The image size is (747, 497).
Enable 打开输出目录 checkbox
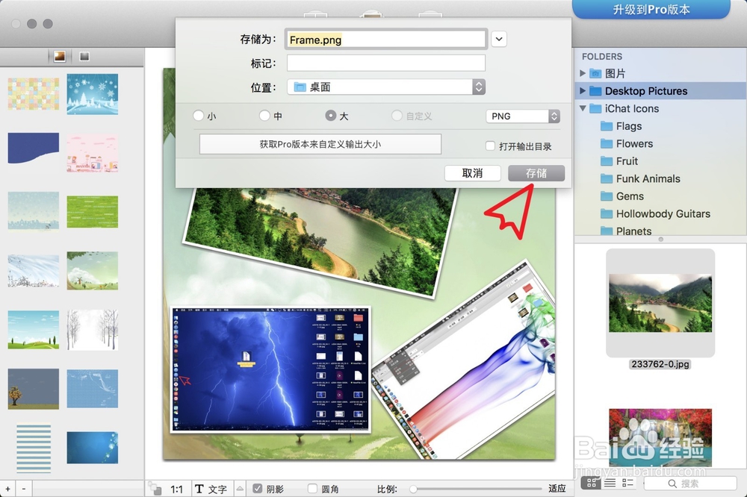click(490, 146)
